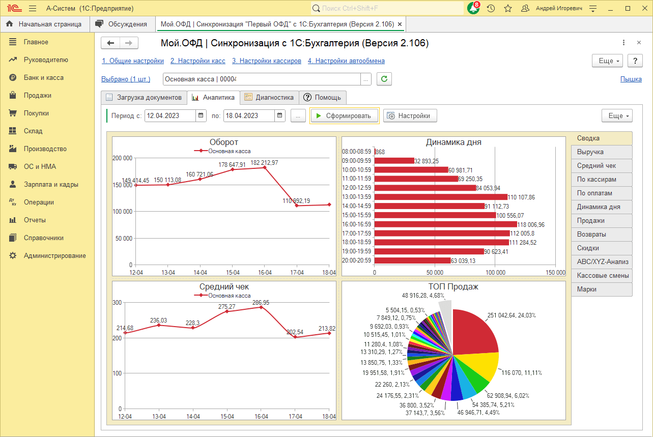Expand the Еще dropdown near Настройки
653x437 pixels.
pos(617,115)
